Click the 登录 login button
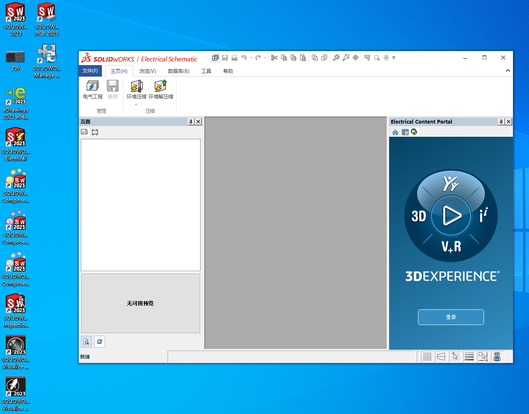This screenshot has height=414, width=529. click(451, 317)
